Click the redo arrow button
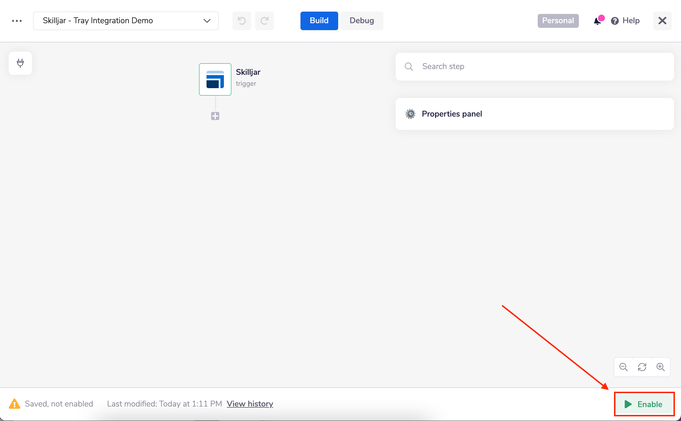Viewport: 681px width, 421px height. (264, 21)
